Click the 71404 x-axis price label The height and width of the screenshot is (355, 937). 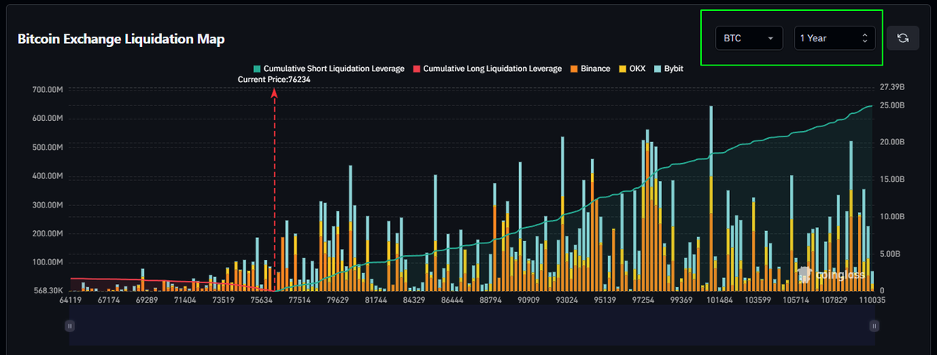click(185, 300)
